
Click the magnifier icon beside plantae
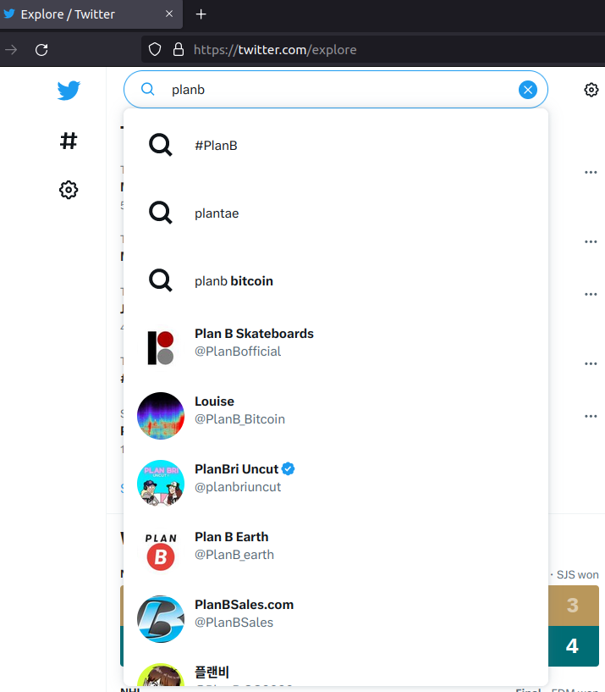tap(161, 213)
